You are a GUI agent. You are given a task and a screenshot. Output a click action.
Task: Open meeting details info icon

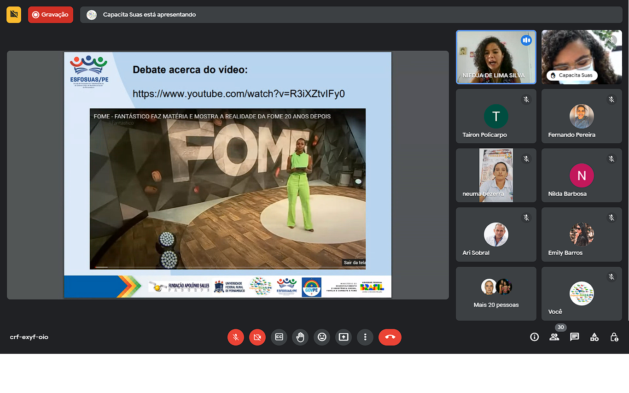[534, 337]
